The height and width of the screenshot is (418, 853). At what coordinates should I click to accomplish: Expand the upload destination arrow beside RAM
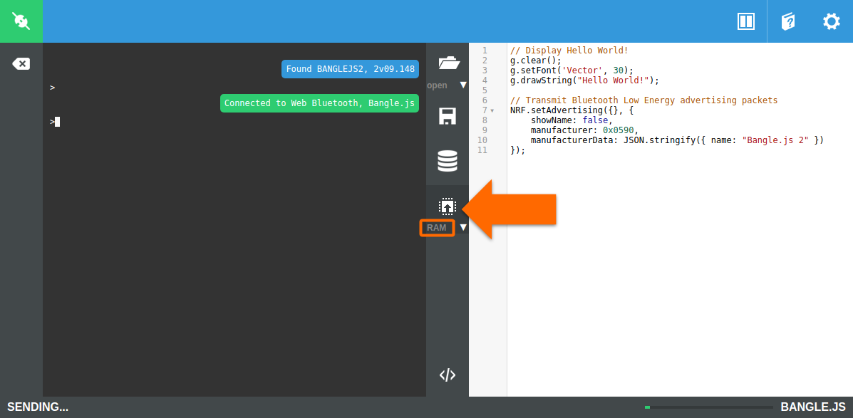tap(463, 227)
